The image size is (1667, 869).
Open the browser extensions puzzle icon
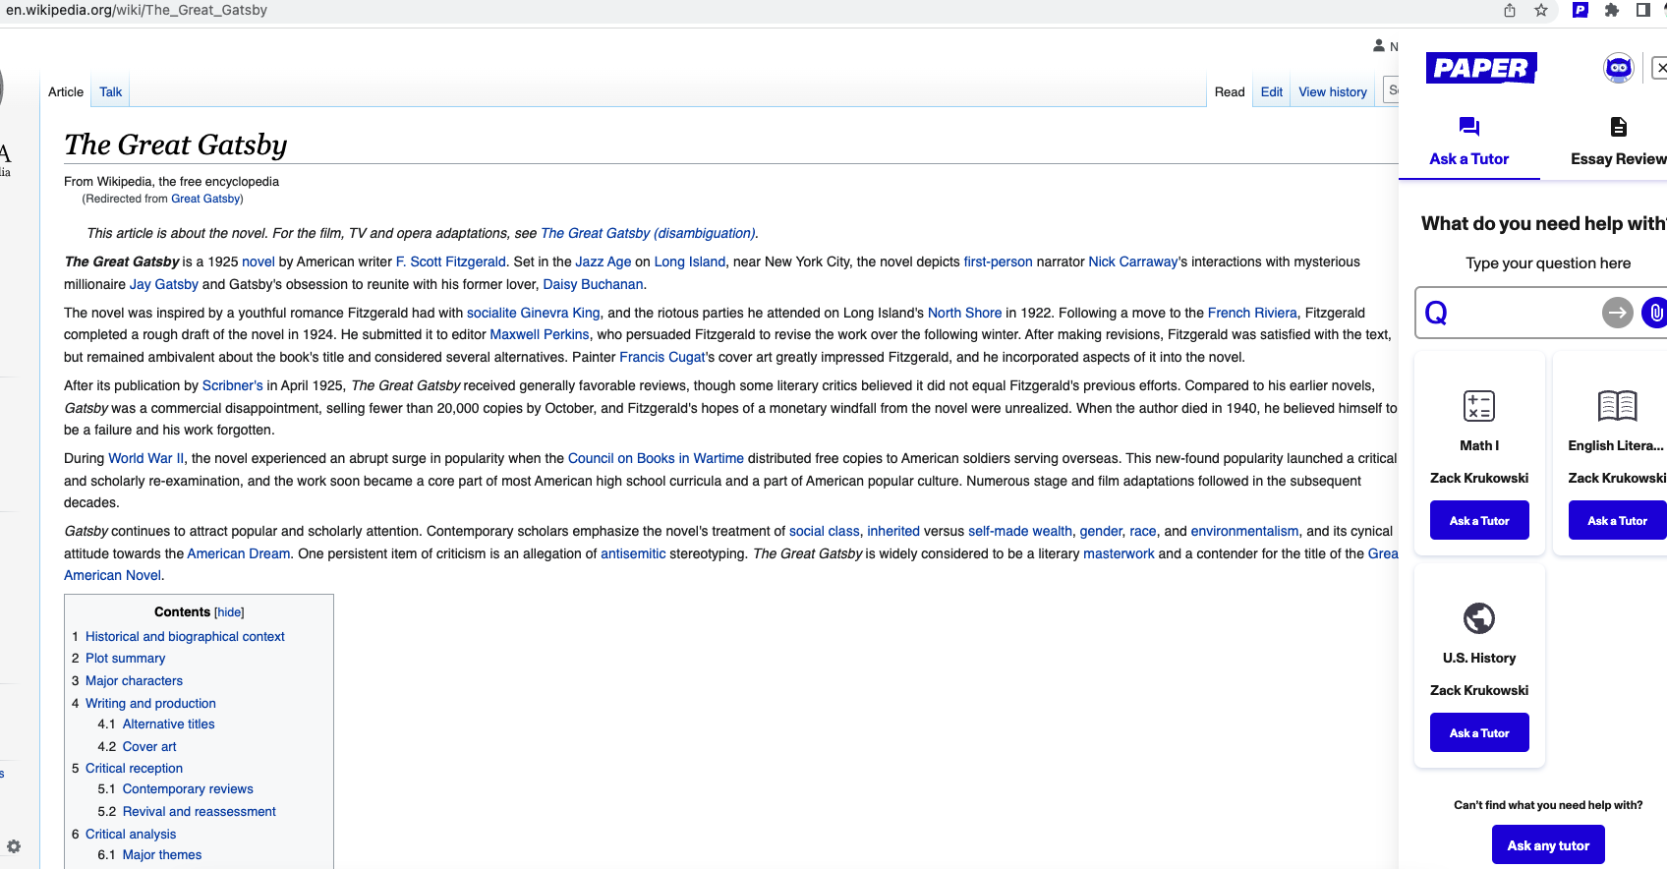coord(1612,10)
